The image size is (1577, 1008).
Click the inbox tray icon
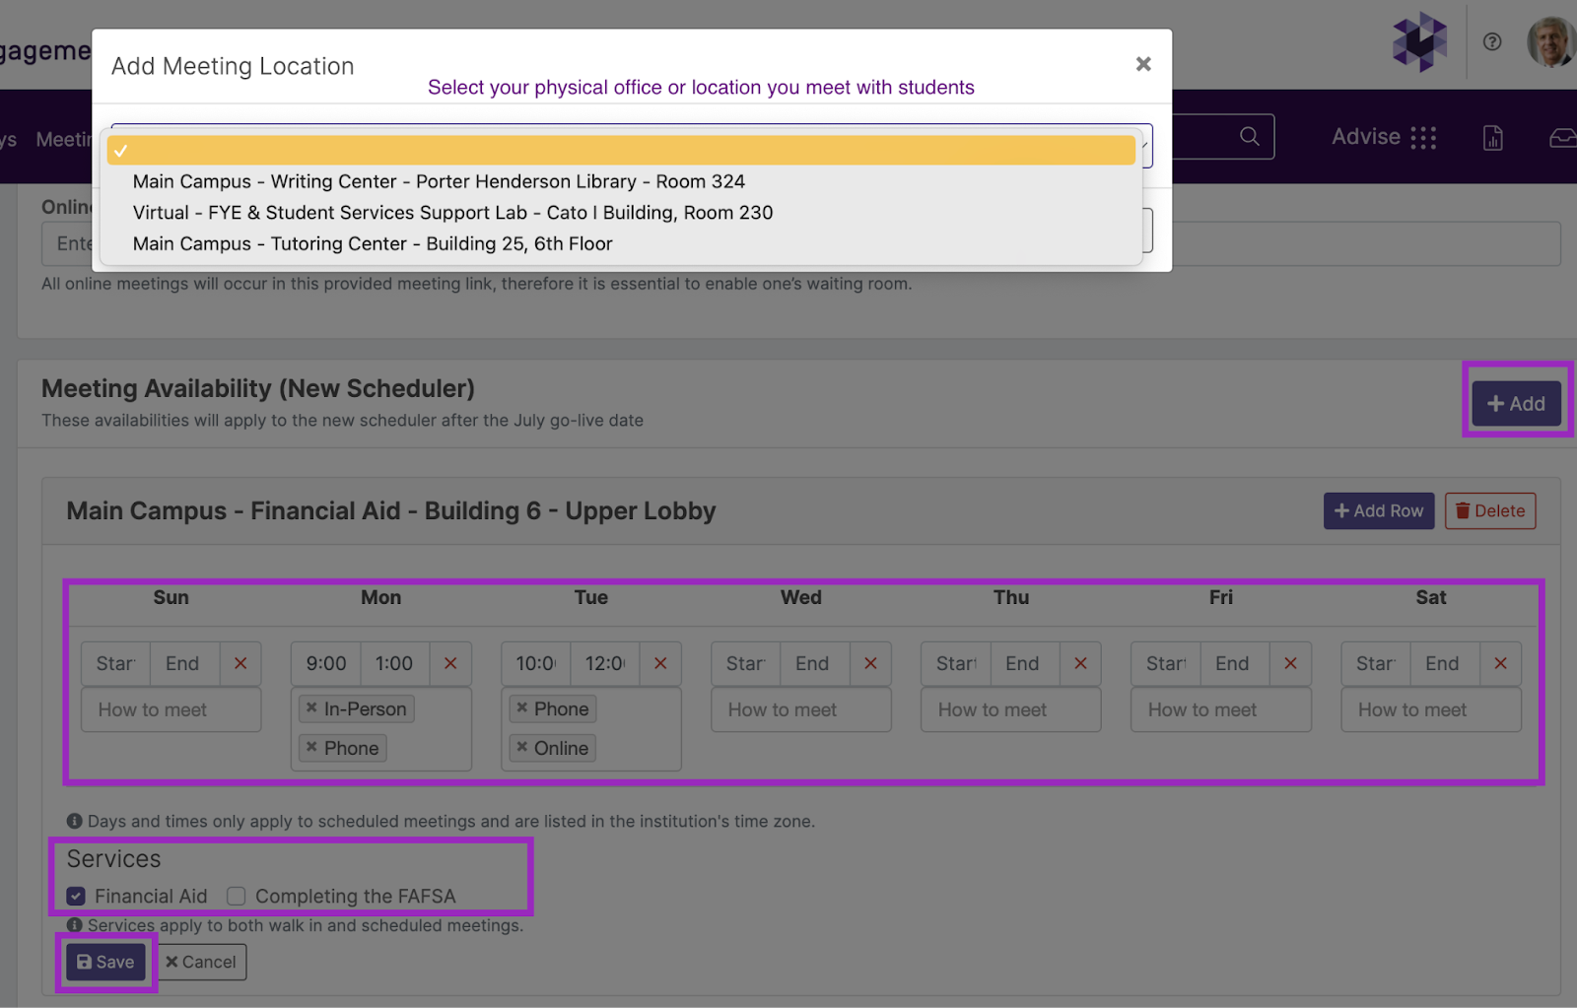(x=1564, y=138)
